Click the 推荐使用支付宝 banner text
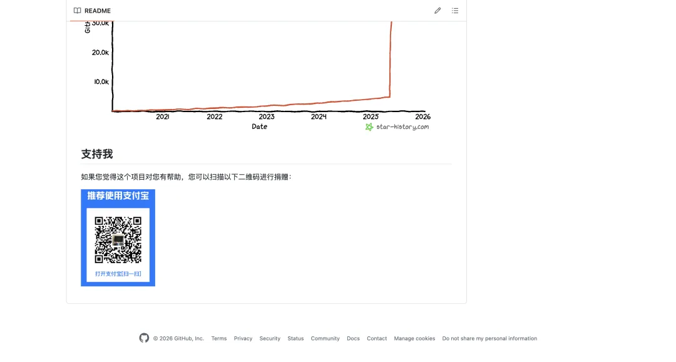Viewport: 676px width, 362px height. click(118, 196)
